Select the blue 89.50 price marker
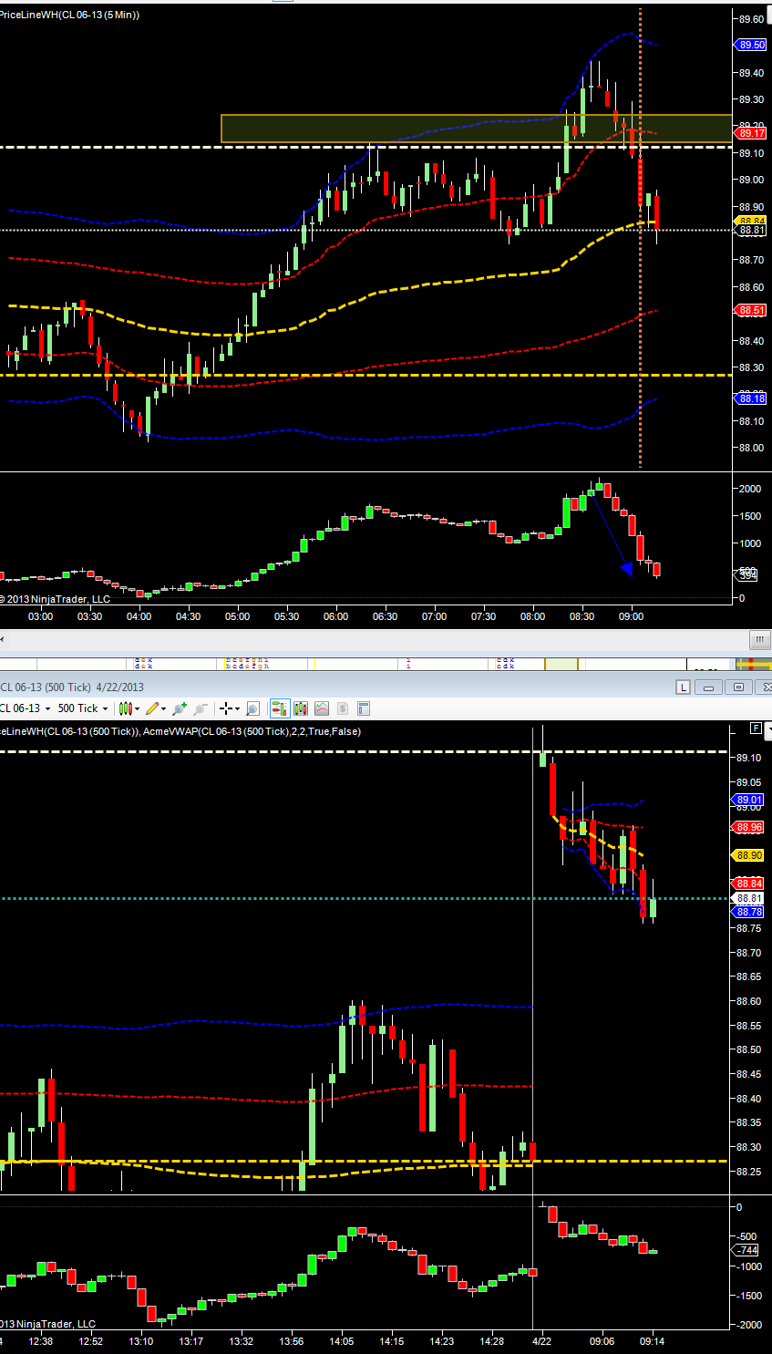The image size is (772, 1354). tap(752, 45)
